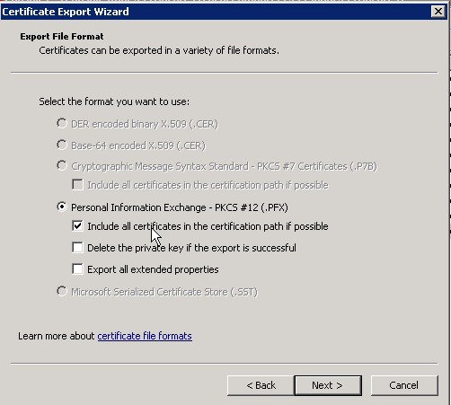Enable Delete the private key if export successful

[x=77, y=248]
